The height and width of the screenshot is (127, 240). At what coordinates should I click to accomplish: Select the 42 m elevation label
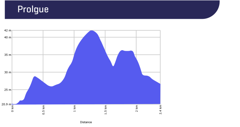[8, 30]
